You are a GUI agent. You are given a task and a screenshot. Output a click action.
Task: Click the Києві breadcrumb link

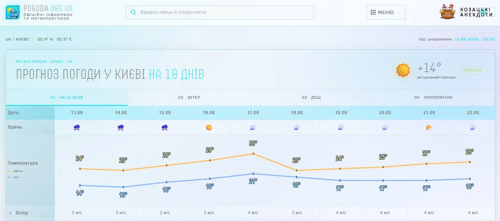(22, 39)
